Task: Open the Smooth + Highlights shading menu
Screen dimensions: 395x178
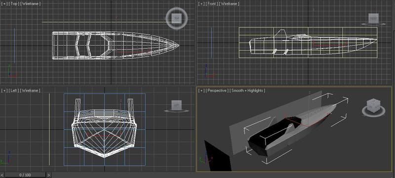Action: pos(247,90)
